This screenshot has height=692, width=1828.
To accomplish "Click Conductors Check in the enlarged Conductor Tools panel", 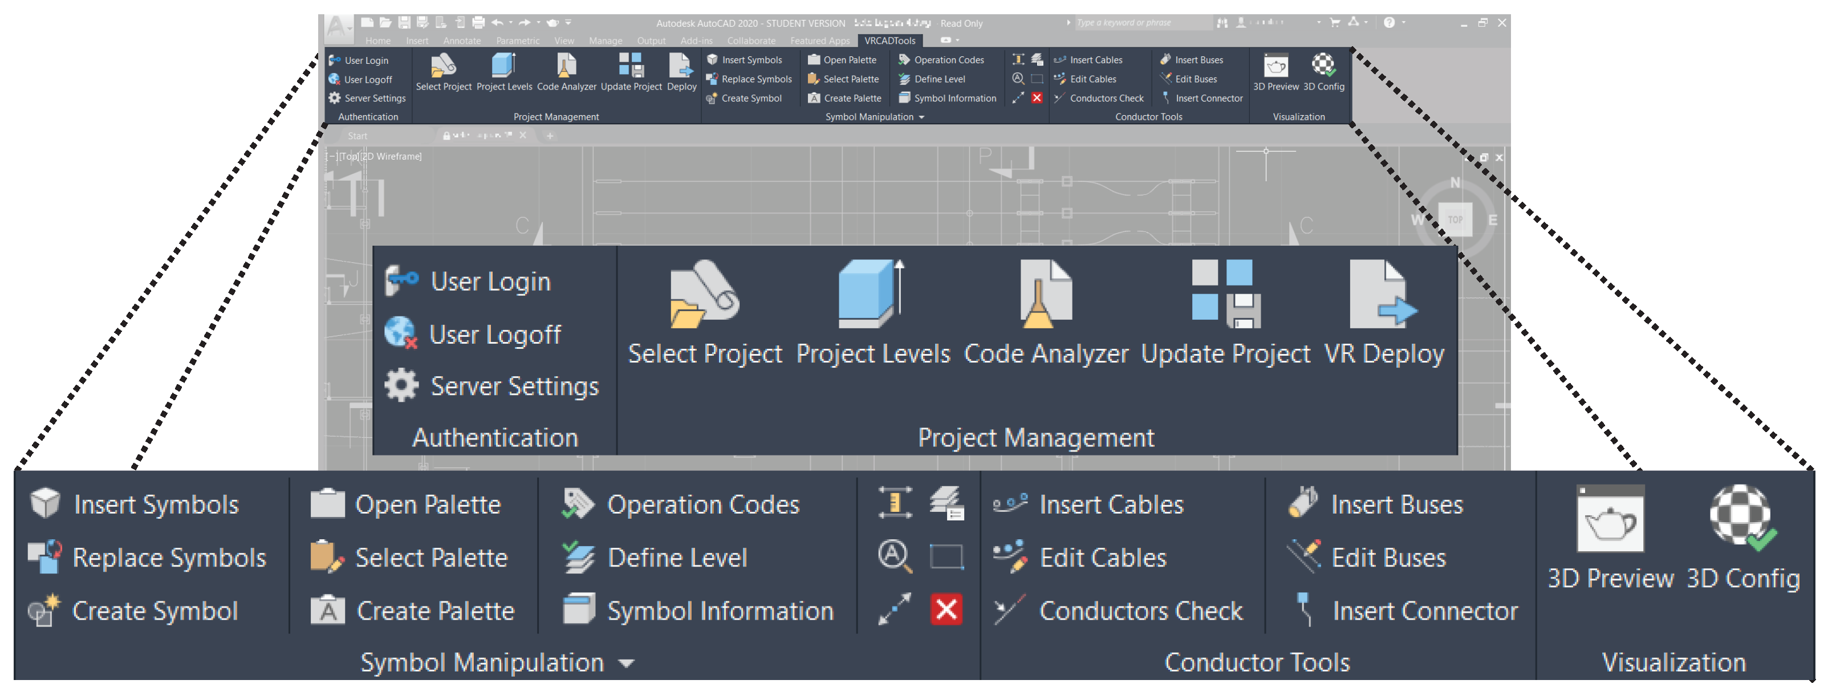I will coord(1140,611).
